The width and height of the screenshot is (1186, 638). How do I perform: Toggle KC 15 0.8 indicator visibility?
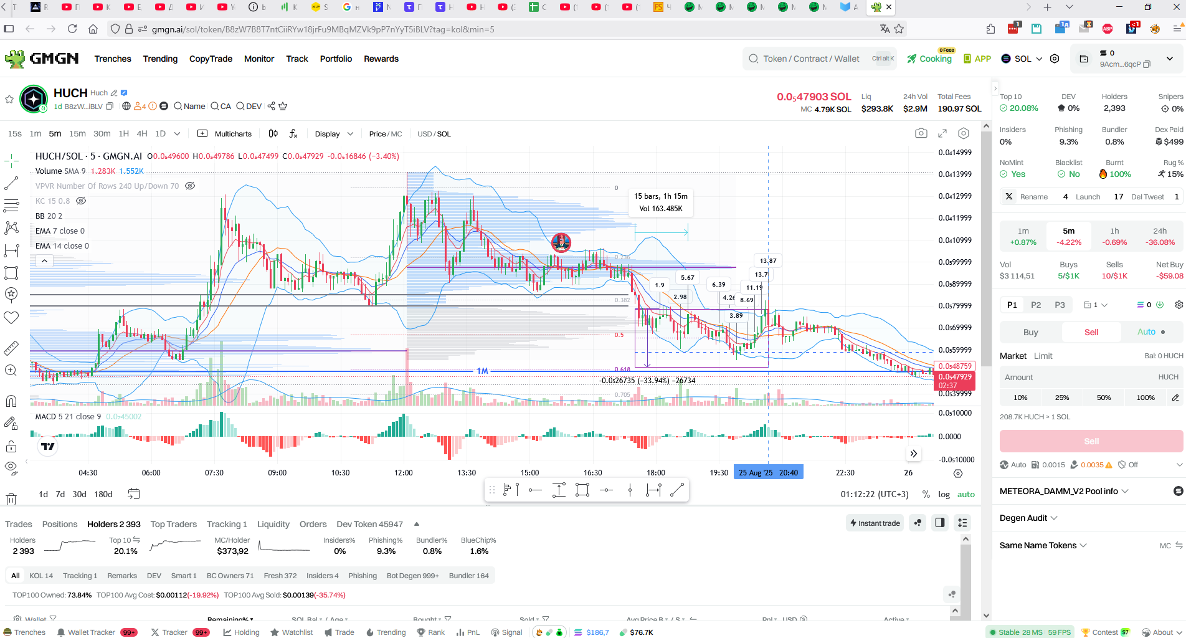click(81, 201)
